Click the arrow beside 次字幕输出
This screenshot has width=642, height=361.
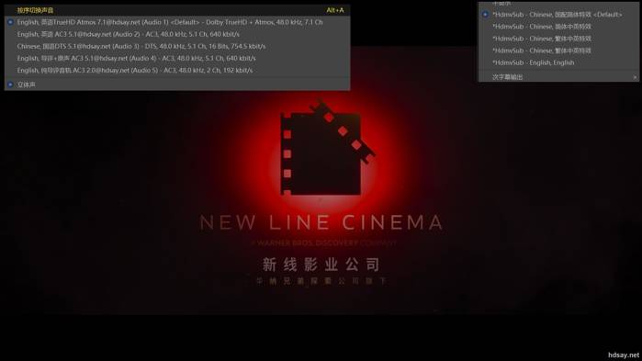635,77
